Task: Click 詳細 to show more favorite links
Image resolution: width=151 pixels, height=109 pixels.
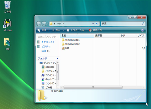Action: pos(46,51)
